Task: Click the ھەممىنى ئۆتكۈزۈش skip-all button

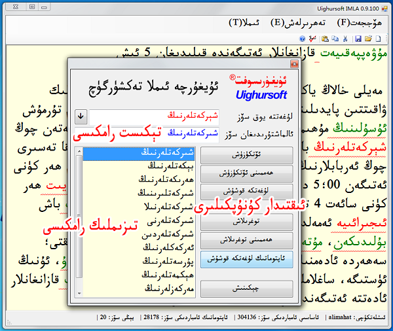Action: coord(247,173)
